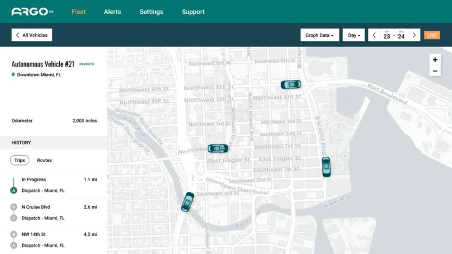The width and height of the screenshot is (452, 254).
Task: Go to previous date range
Action: pyautogui.click(x=374, y=35)
